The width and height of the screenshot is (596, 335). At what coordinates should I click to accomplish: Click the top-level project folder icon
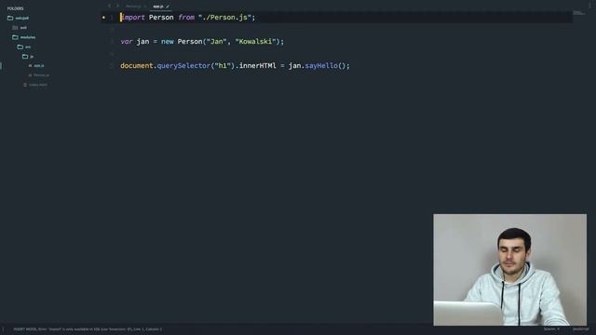pos(10,18)
